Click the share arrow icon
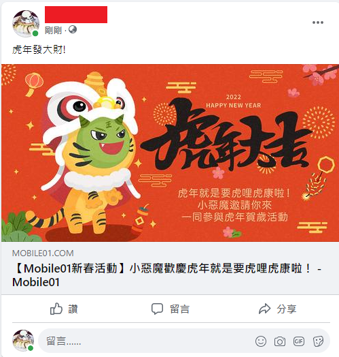339x357 pixels. tap(264, 309)
